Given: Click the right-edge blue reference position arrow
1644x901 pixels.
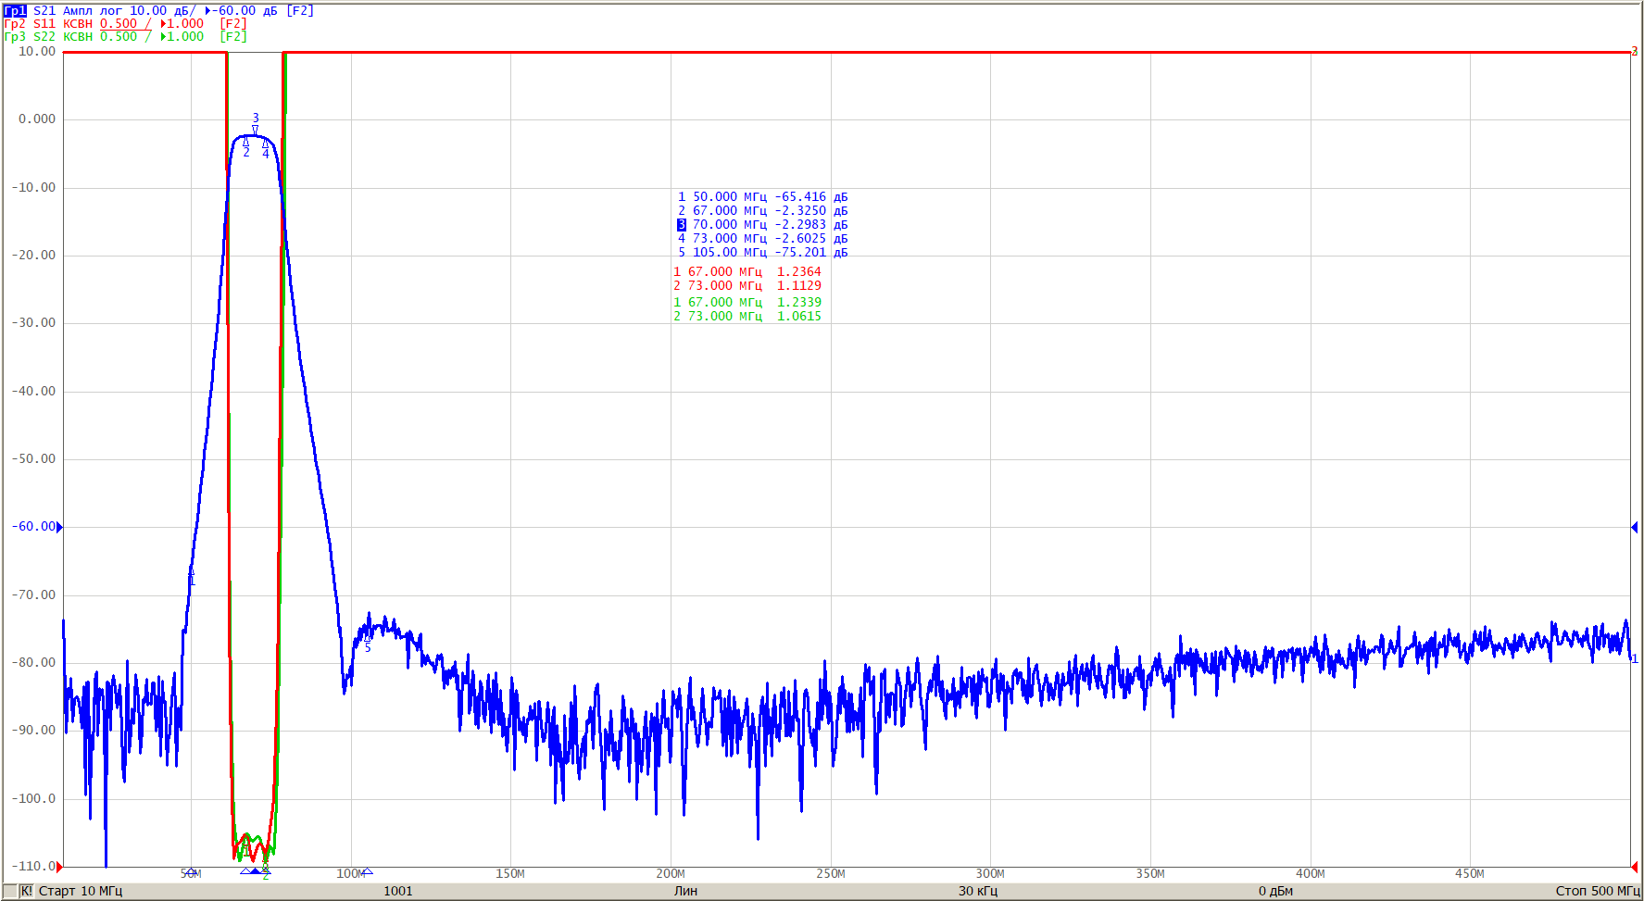Looking at the screenshot, I should click(1634, 527).
